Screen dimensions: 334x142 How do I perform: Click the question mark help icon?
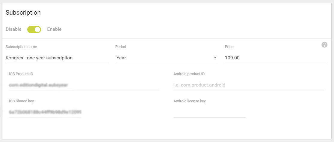point(324,45)
